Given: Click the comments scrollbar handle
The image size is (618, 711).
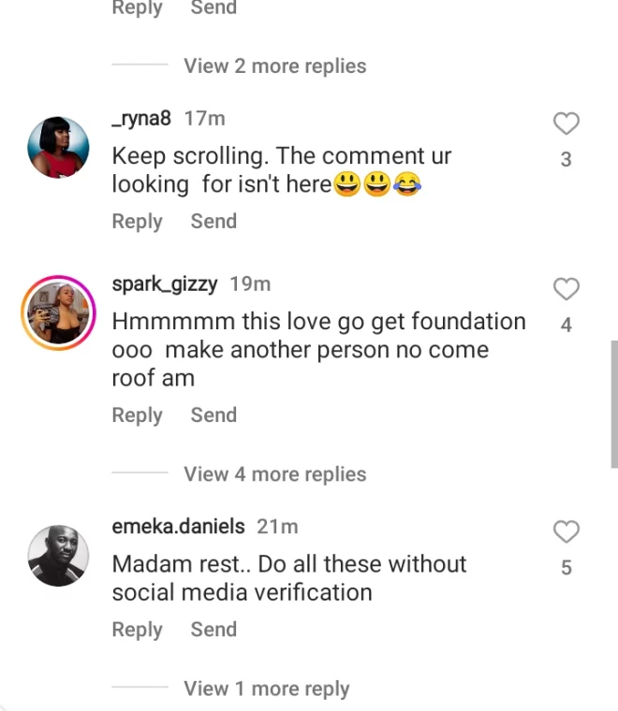Looking at the screenshot, I should 613,404.
